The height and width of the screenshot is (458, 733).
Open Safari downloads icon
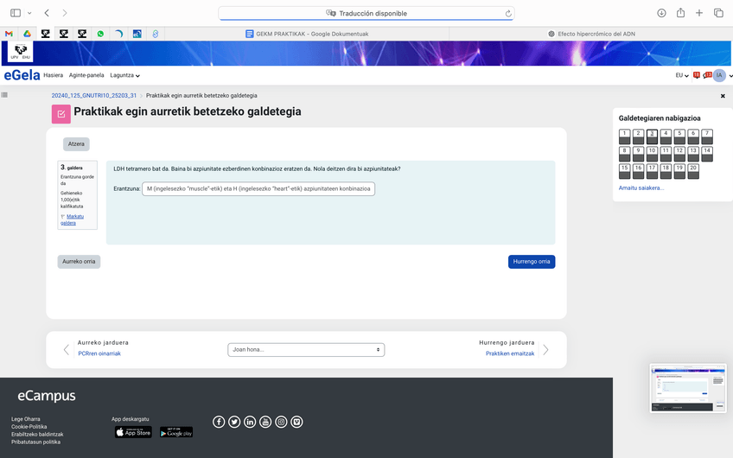click(661, 13)
